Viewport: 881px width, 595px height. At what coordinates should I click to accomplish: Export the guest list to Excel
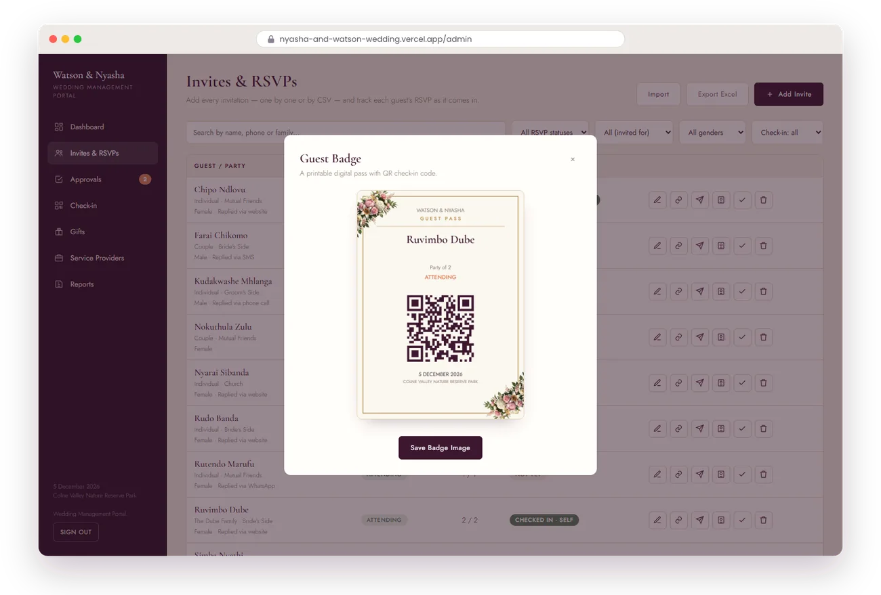pos(717,94)
